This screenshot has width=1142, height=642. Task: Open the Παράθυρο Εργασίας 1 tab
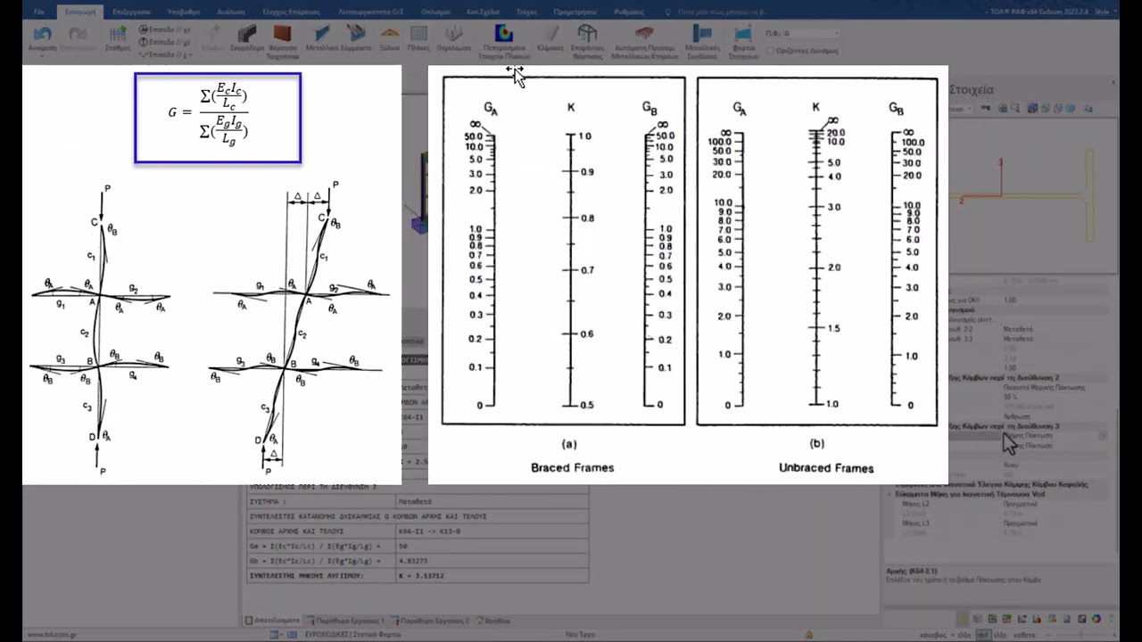click(x=343, y=620)
